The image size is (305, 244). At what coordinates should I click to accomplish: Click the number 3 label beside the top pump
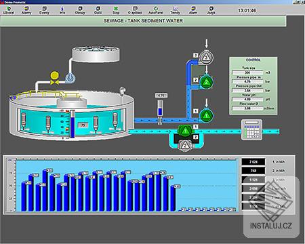pyautogui.click(x=196, y=55)
